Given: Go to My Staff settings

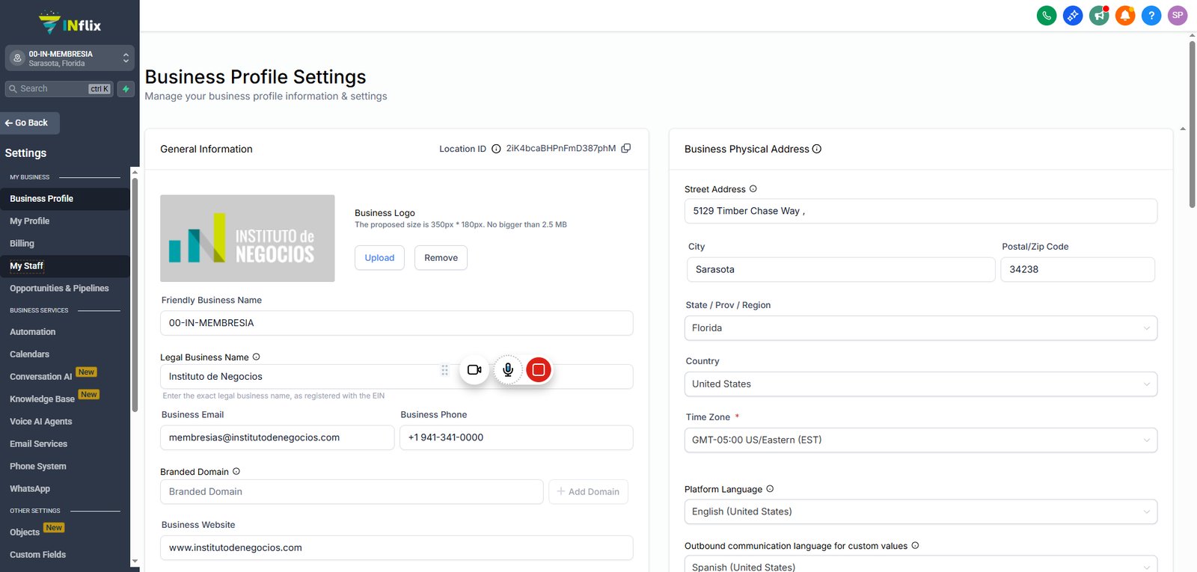Looking at the screenshot, I should pyautogui.click(x=65, y=266).
